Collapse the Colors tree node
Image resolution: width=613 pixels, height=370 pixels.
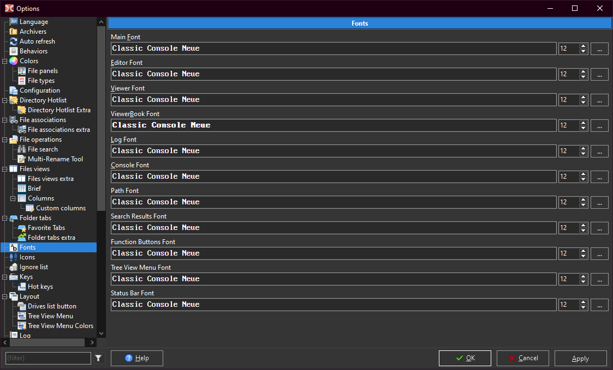click(4, 61)
